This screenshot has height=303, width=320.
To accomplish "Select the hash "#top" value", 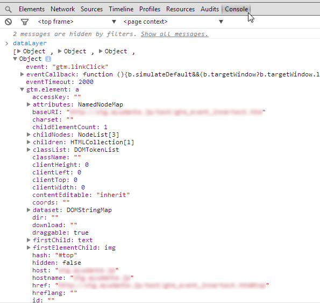I will tap(66, 255).
